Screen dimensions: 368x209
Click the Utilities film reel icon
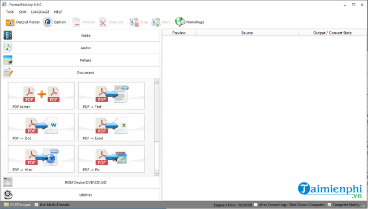pyautogui.click(x=8, y=194)
